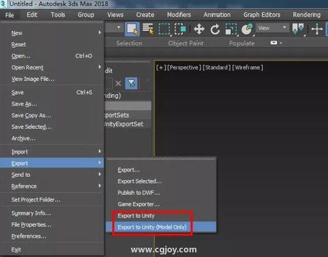328x257 pixels.
Task: Click the Scene Explorer search input field
Action: [108, 83]
